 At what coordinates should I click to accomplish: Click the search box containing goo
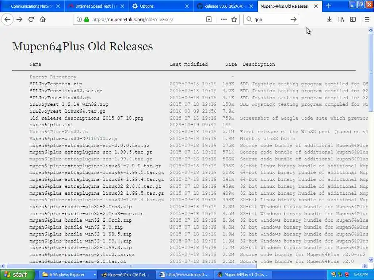tap(271, 20)
